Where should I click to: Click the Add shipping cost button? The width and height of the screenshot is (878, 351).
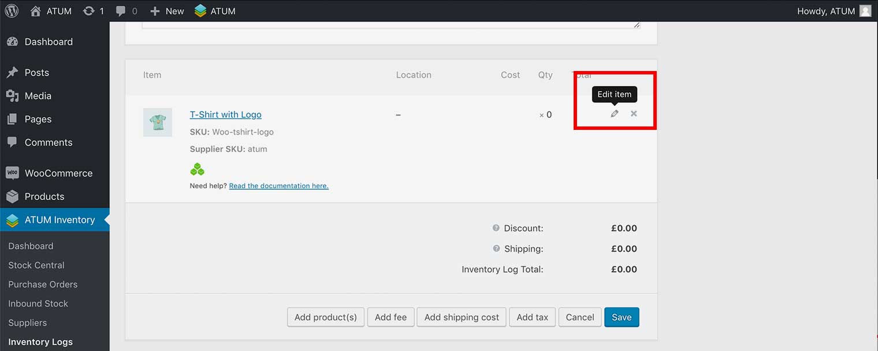462,317
